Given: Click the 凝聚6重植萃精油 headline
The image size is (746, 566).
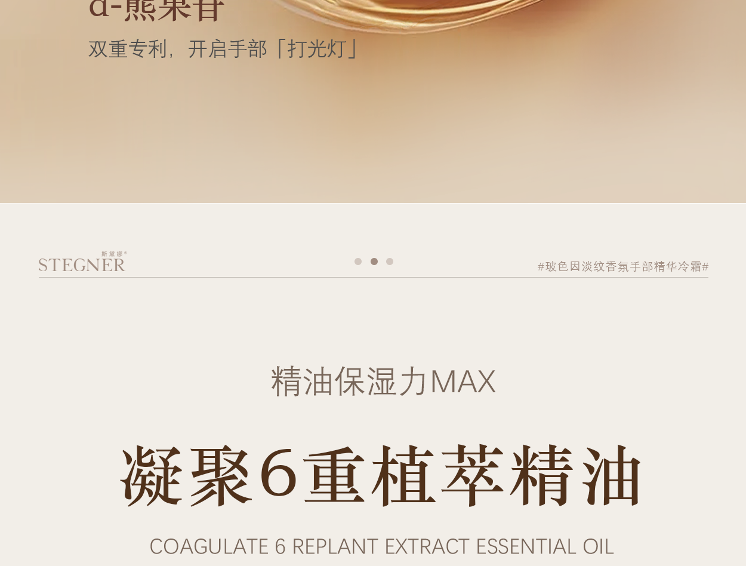Looking at the screenshot, I should tap(382, 475).
